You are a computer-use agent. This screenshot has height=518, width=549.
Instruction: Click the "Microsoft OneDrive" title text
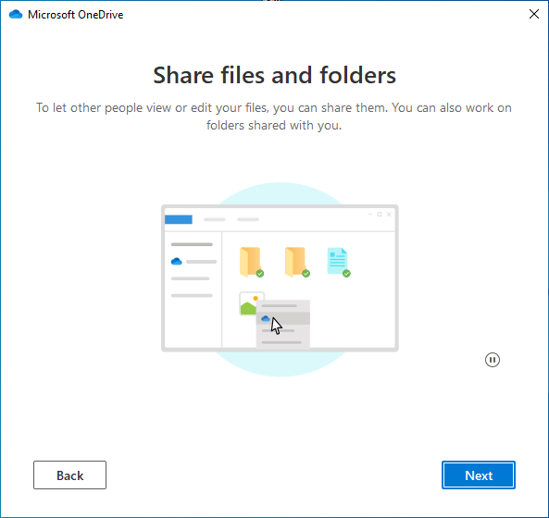click(76, 15)
